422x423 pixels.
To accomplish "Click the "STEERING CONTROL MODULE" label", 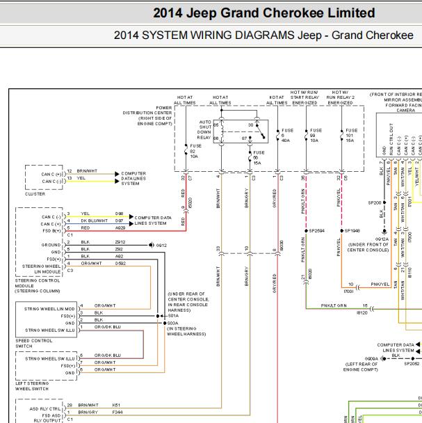I will tap(38, 286).
